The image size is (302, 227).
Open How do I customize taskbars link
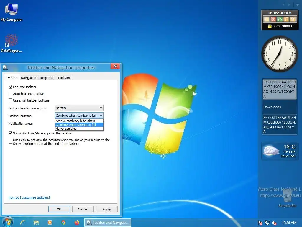pos(29,197)
